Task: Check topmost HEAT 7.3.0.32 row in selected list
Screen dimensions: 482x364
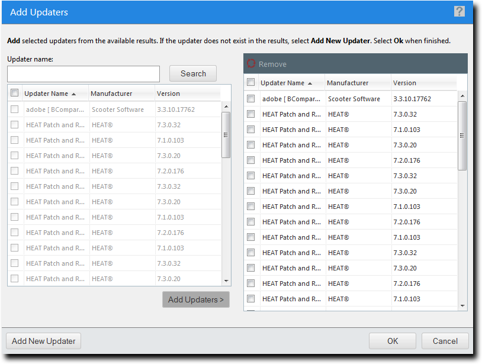Action: click(251, 114)
